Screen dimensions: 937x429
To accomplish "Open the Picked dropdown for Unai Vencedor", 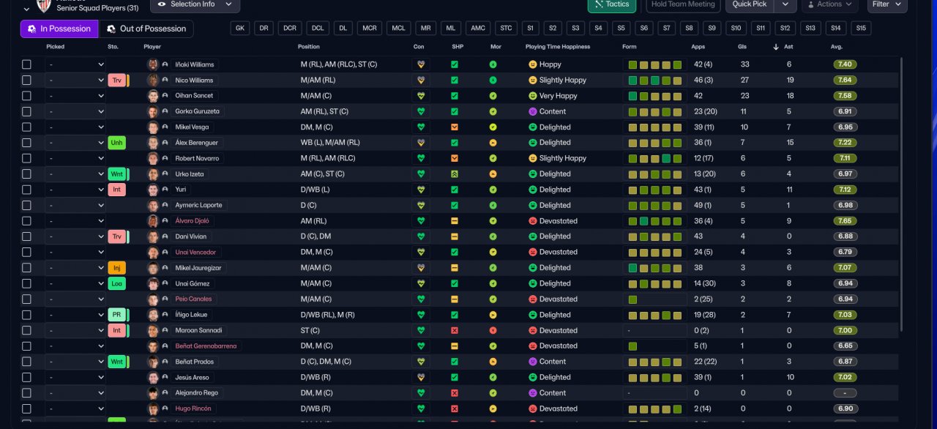I will click(75, 252).
